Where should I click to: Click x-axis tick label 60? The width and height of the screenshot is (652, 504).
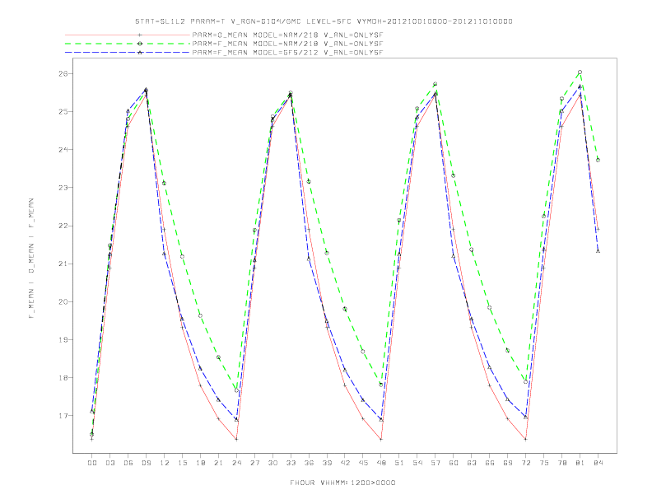pyautogui.click(x=454, y=463)
